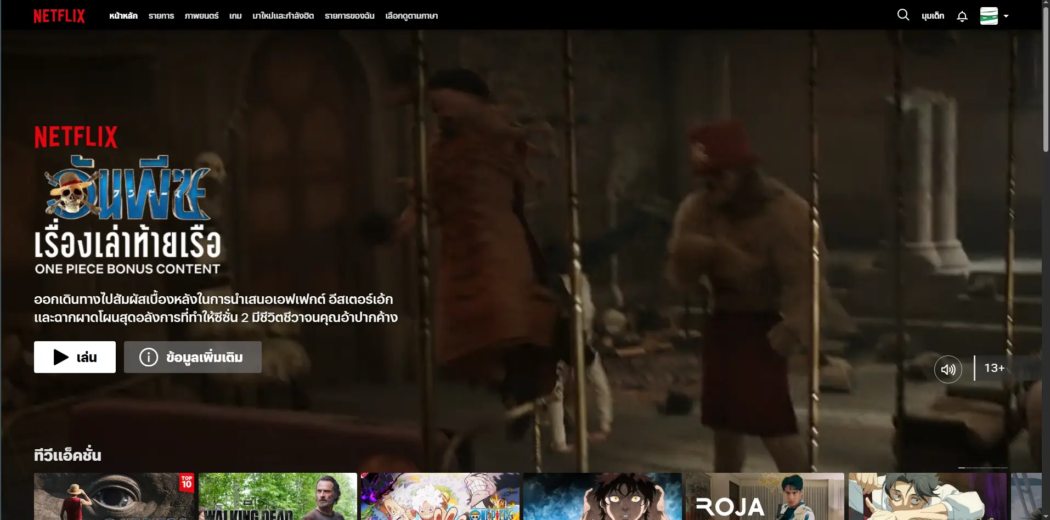Screen dimensions: 1050x520
Task: Click the ONE PIECE BONUS CONTENT title
Action: [x=127, y=269]
